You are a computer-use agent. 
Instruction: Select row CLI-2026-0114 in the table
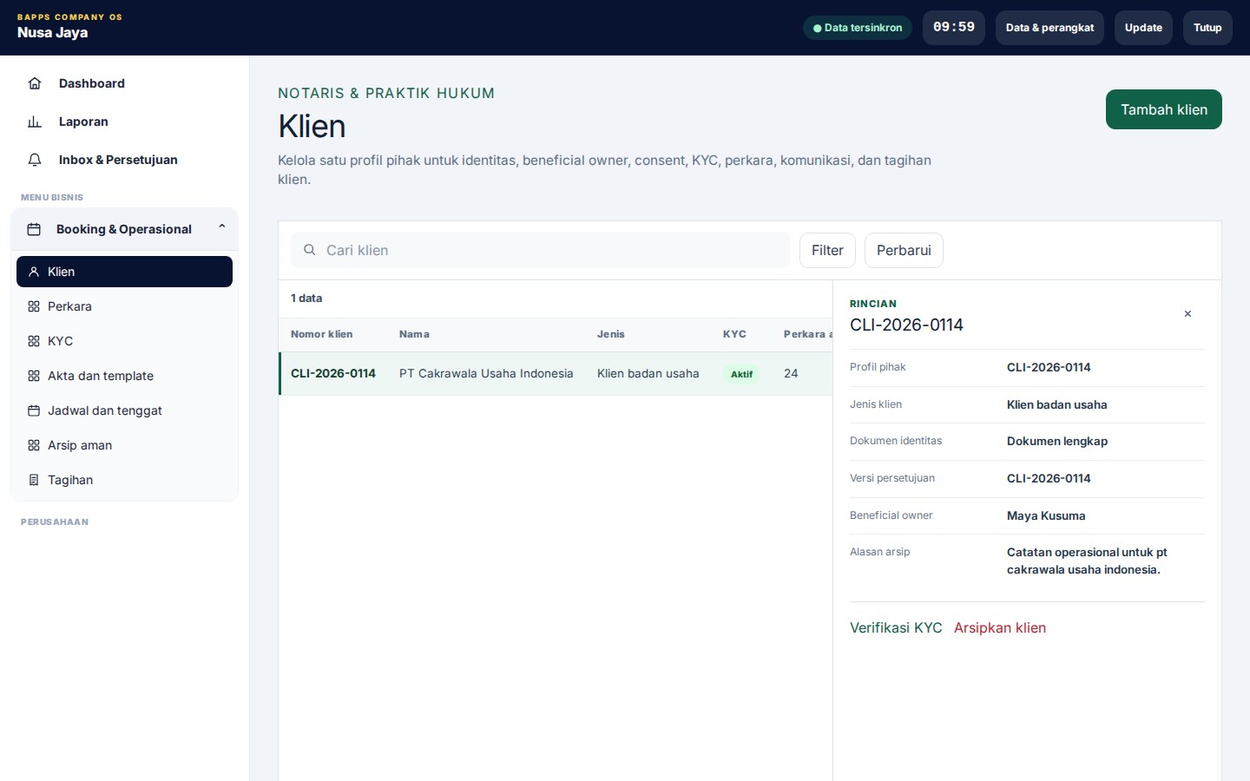(556, 373)
